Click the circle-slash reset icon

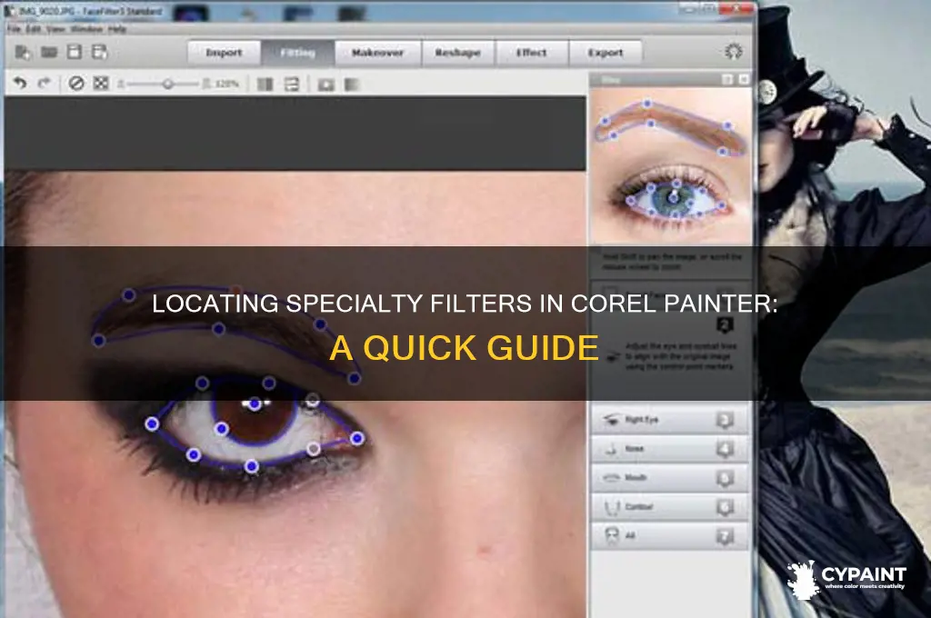tap(76, 83)
